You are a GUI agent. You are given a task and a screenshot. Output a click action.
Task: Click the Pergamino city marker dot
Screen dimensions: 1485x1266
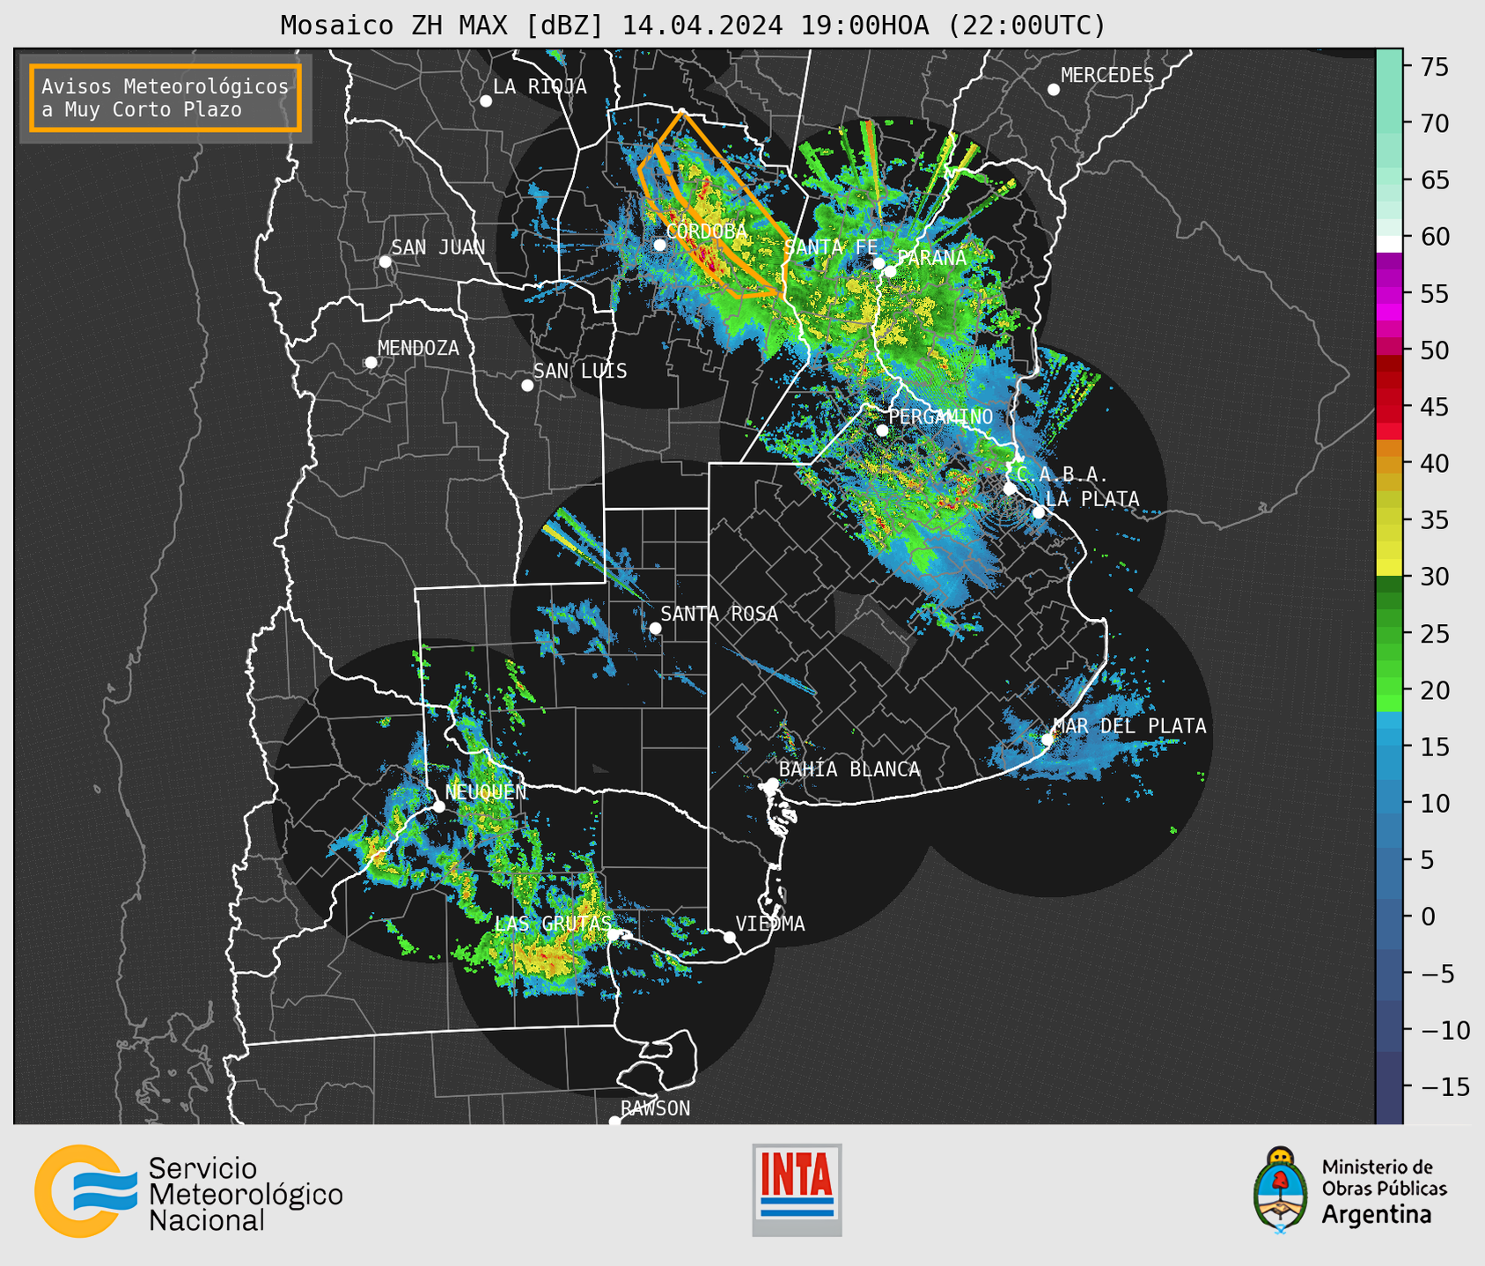pos(882,431)
